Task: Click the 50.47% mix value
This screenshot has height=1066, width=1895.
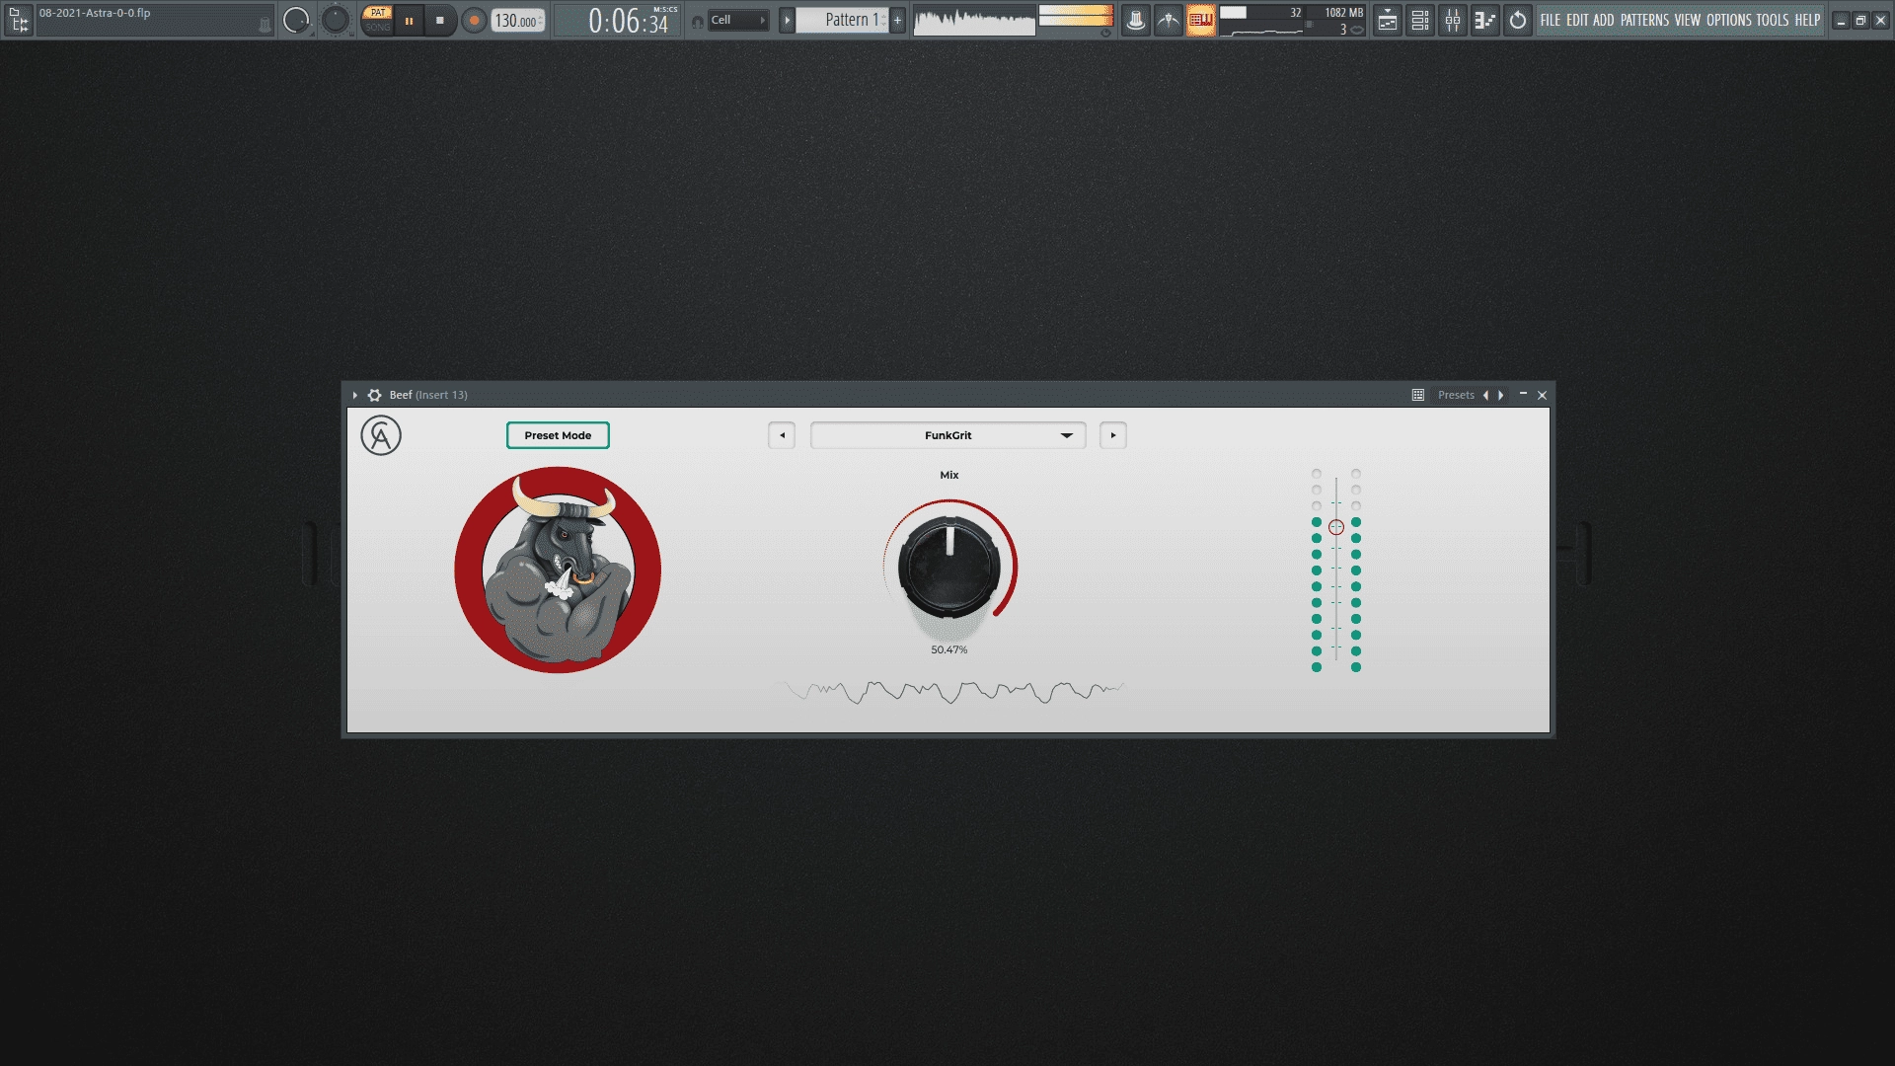Action: point(949,649)
